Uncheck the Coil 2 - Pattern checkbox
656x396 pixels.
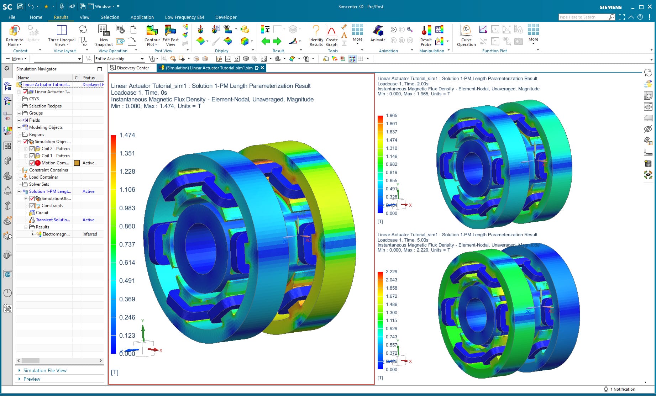click(33, 148)
